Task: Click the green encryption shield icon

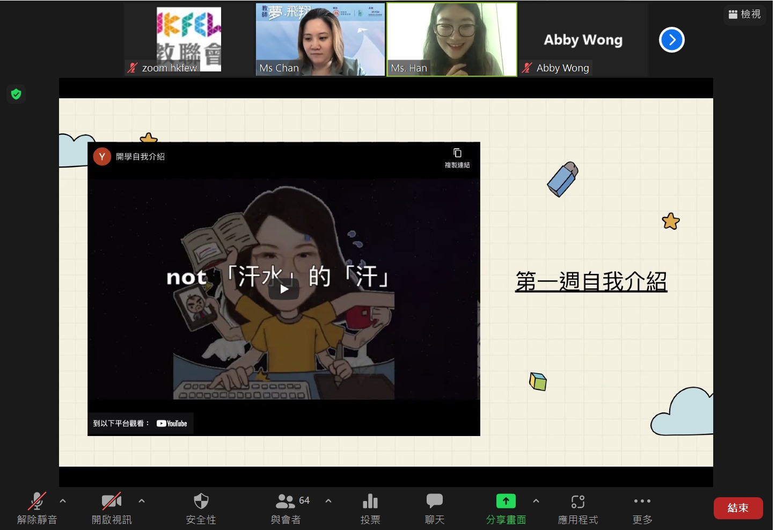Action: (16, 94)
